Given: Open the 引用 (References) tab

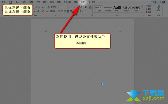Looking at the screenshot, I should pyautogui.click(x=38, y=2).
